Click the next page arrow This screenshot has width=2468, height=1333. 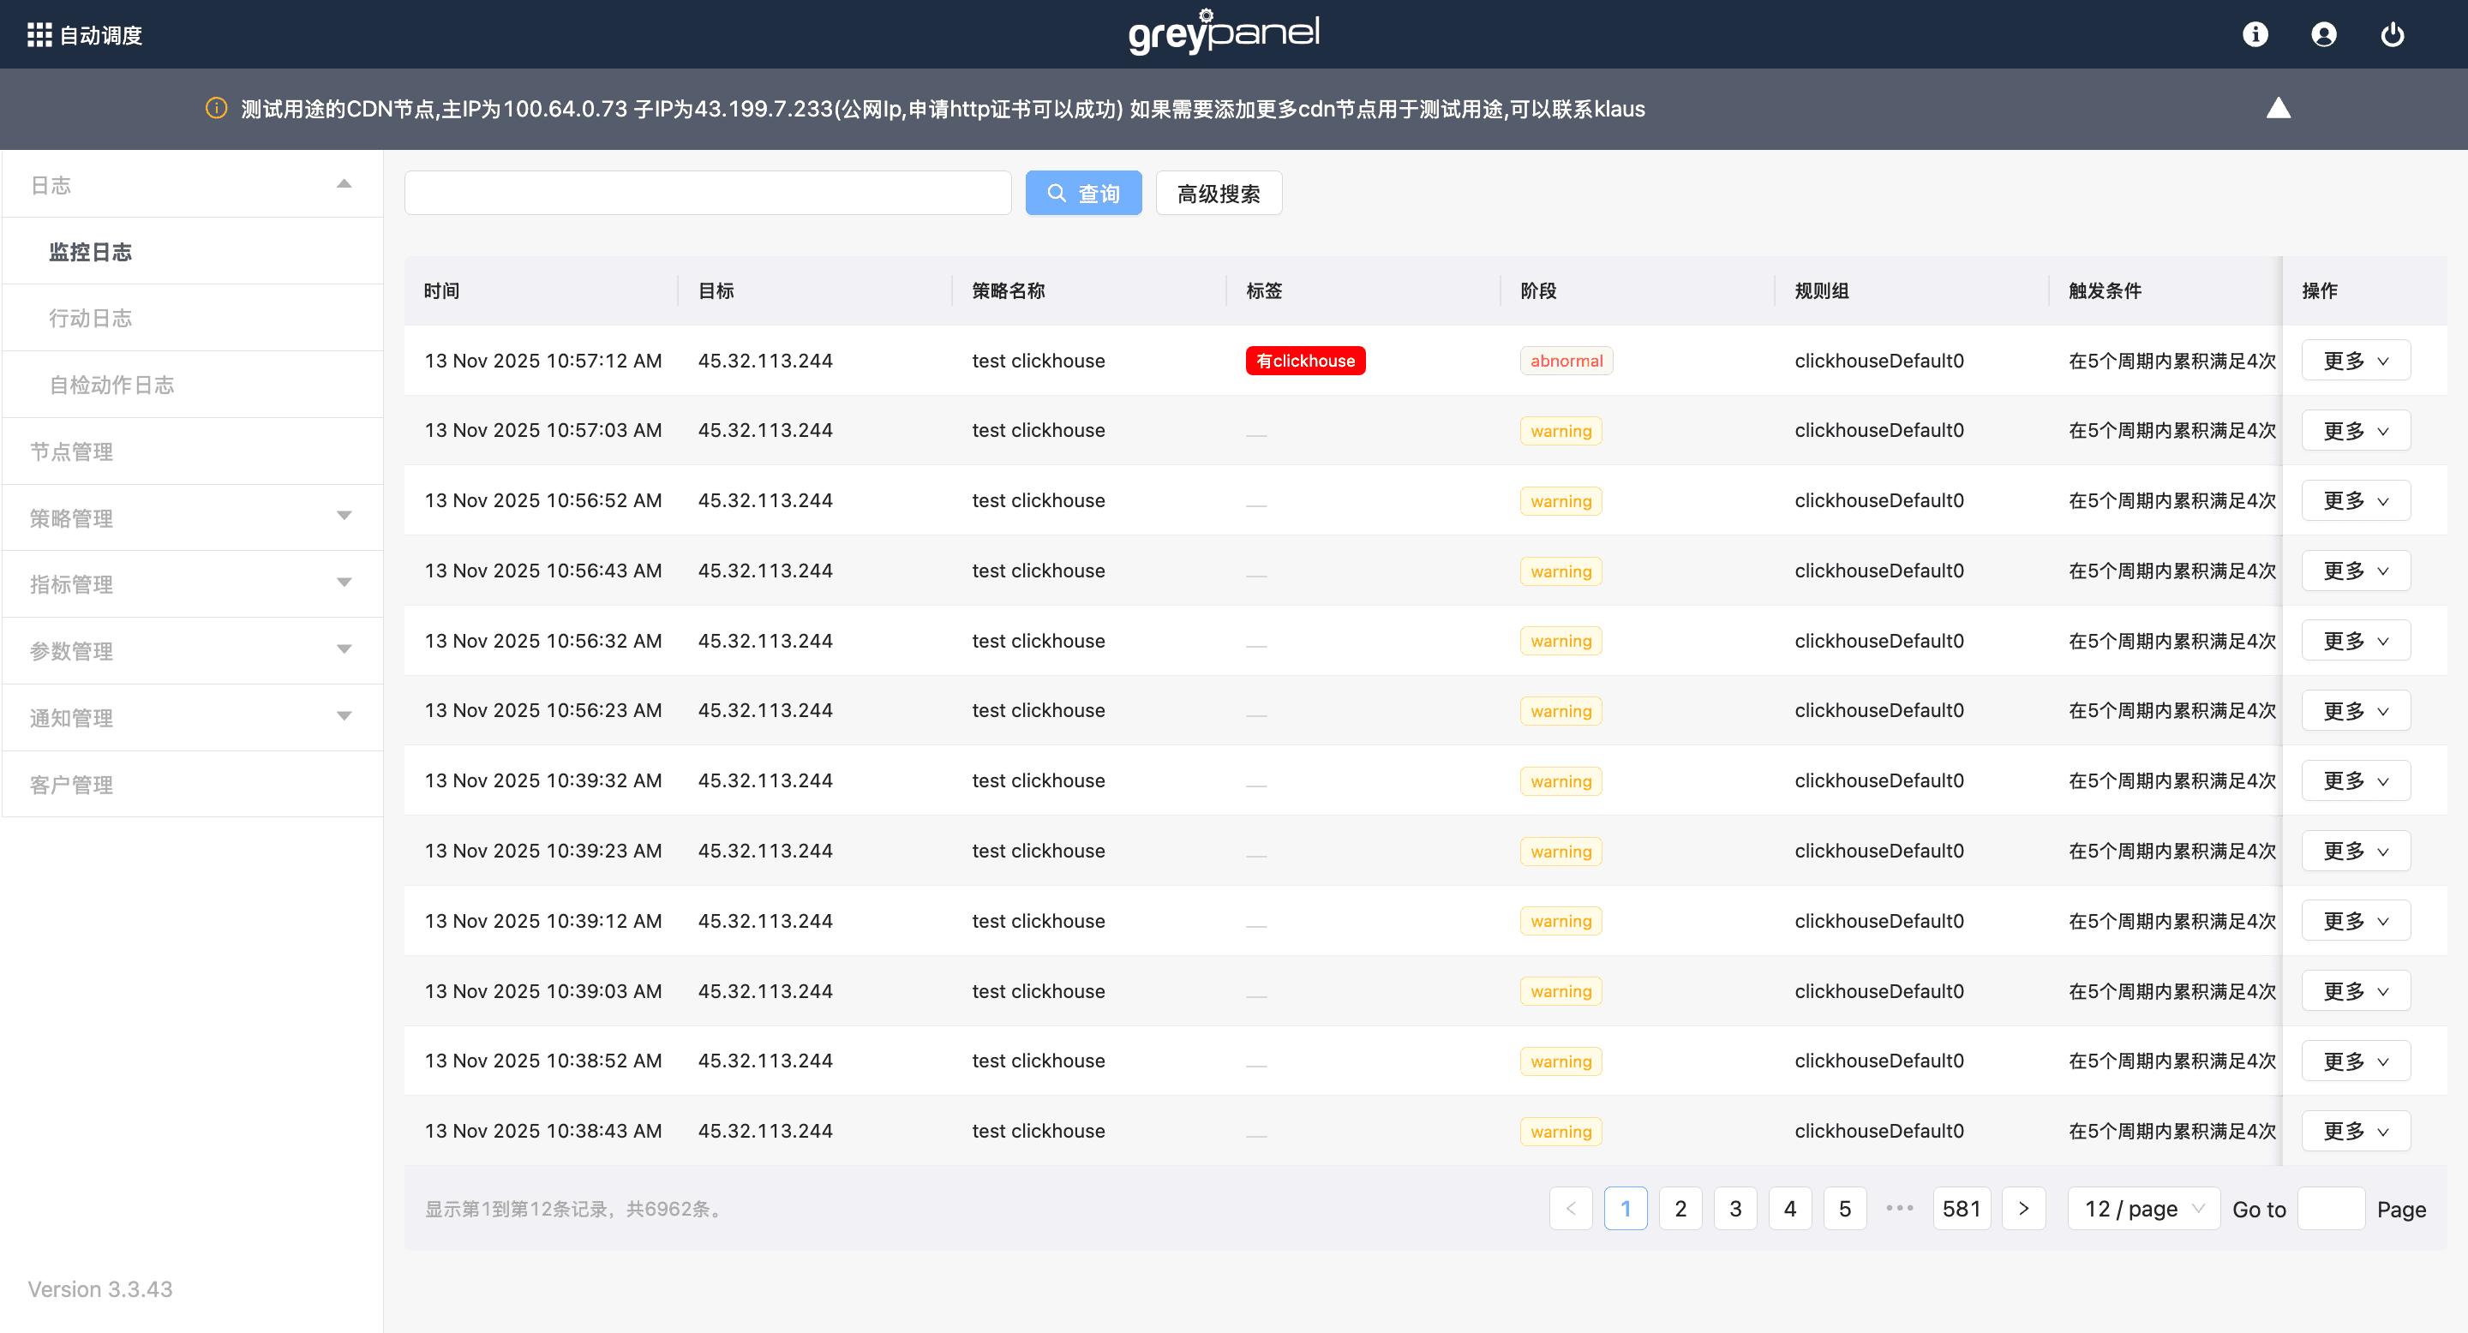coord(2023,1209)
